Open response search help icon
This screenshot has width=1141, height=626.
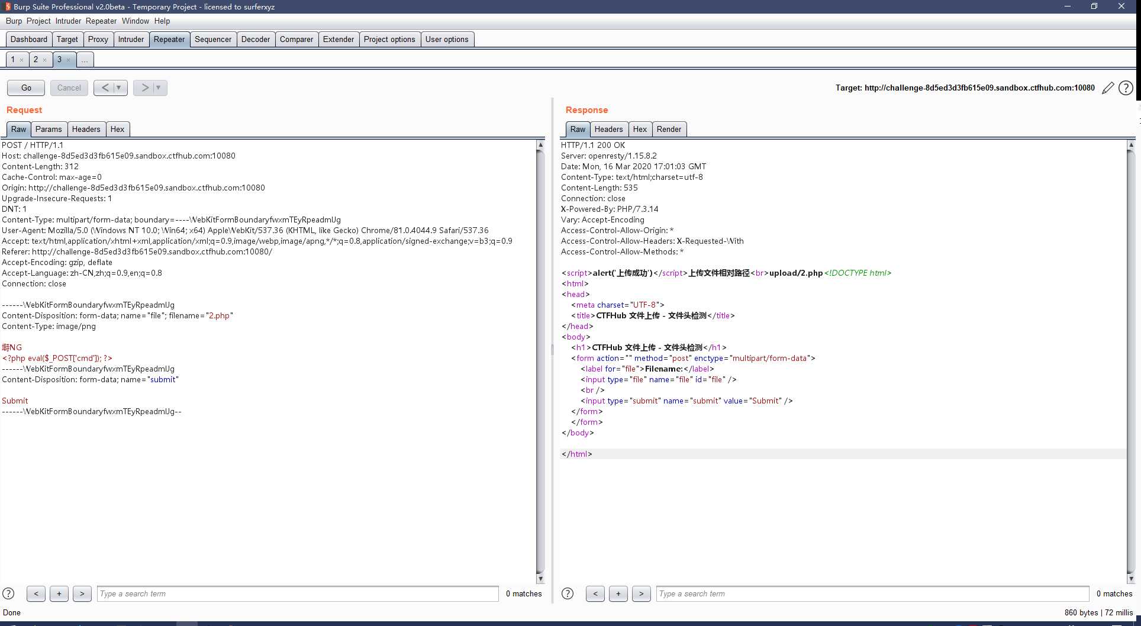pyautogui.click(x=567, y=593)
